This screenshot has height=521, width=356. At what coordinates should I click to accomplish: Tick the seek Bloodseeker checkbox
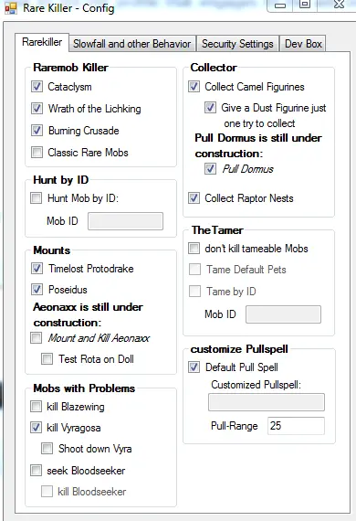(36, 470)
